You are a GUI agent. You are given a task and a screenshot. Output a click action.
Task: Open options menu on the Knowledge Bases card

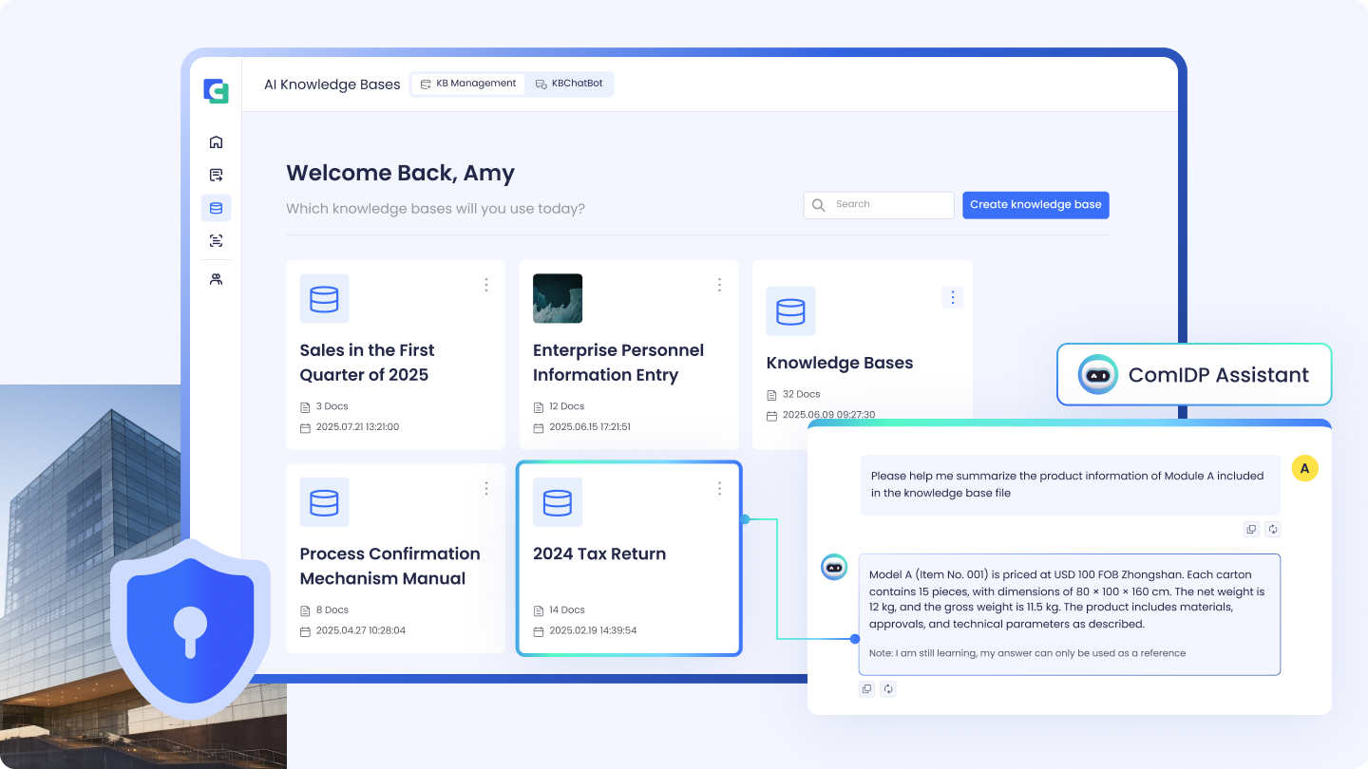(953, 297)
